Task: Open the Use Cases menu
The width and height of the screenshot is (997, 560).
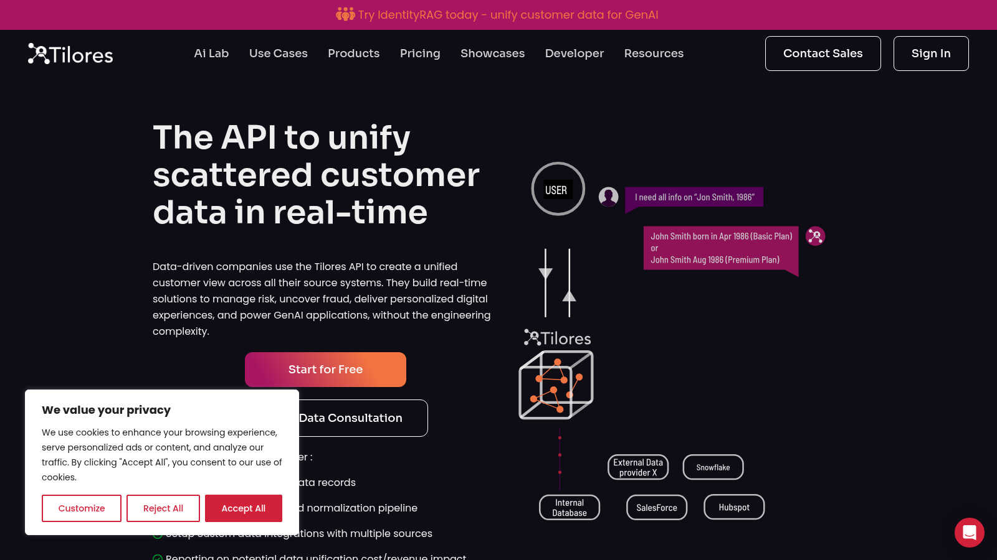Action: (x=279, y=54)
